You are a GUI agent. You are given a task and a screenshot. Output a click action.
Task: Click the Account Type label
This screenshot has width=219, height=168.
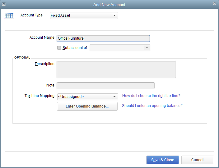pyautogui.click(x=31, y=15)
